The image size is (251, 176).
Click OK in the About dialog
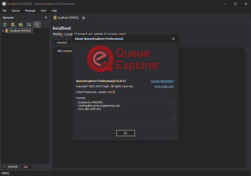click(125, 133)
